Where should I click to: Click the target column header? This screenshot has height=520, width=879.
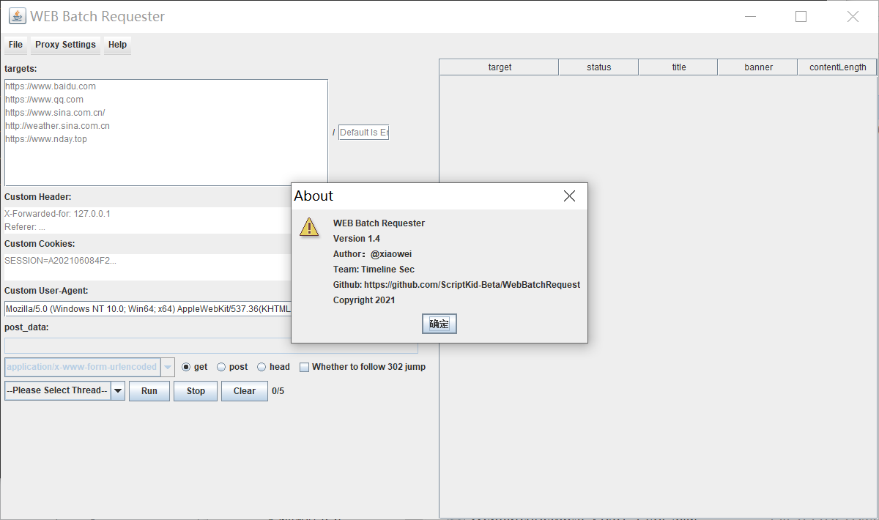pyautogui.click(x=499, y=67)
